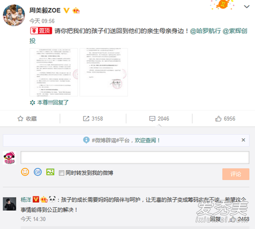Expand the post options chevron menu
The height and width of the screenshot is (229, 255).
tap(247, 6)
